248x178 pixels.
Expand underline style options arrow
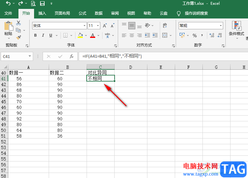click(x=57, y=35)
